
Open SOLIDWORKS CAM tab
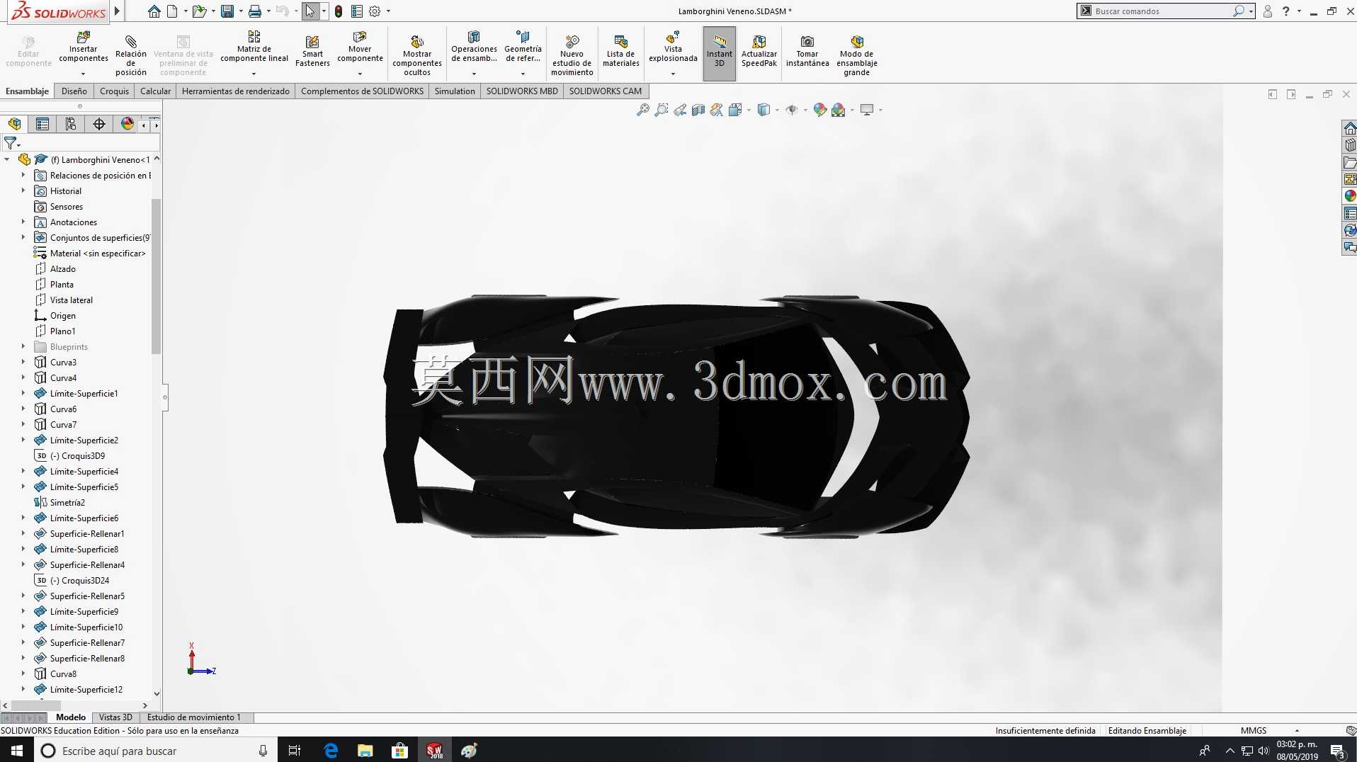[x=606, y=91]
